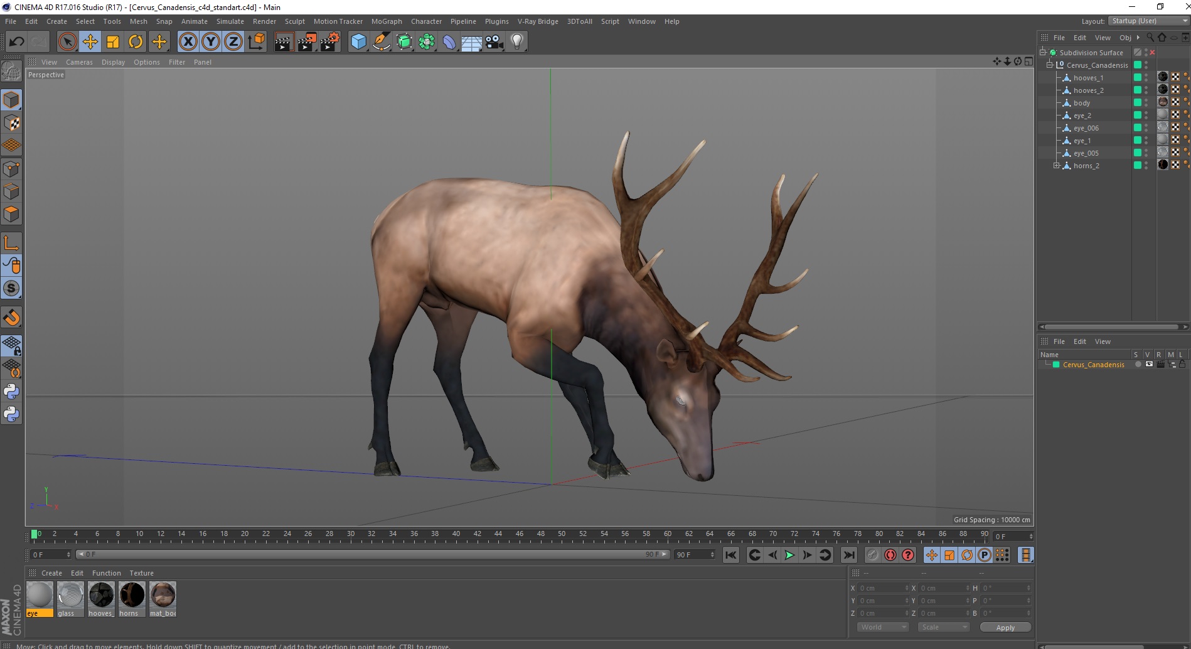Switch to Texture mode

coord(11,123)
